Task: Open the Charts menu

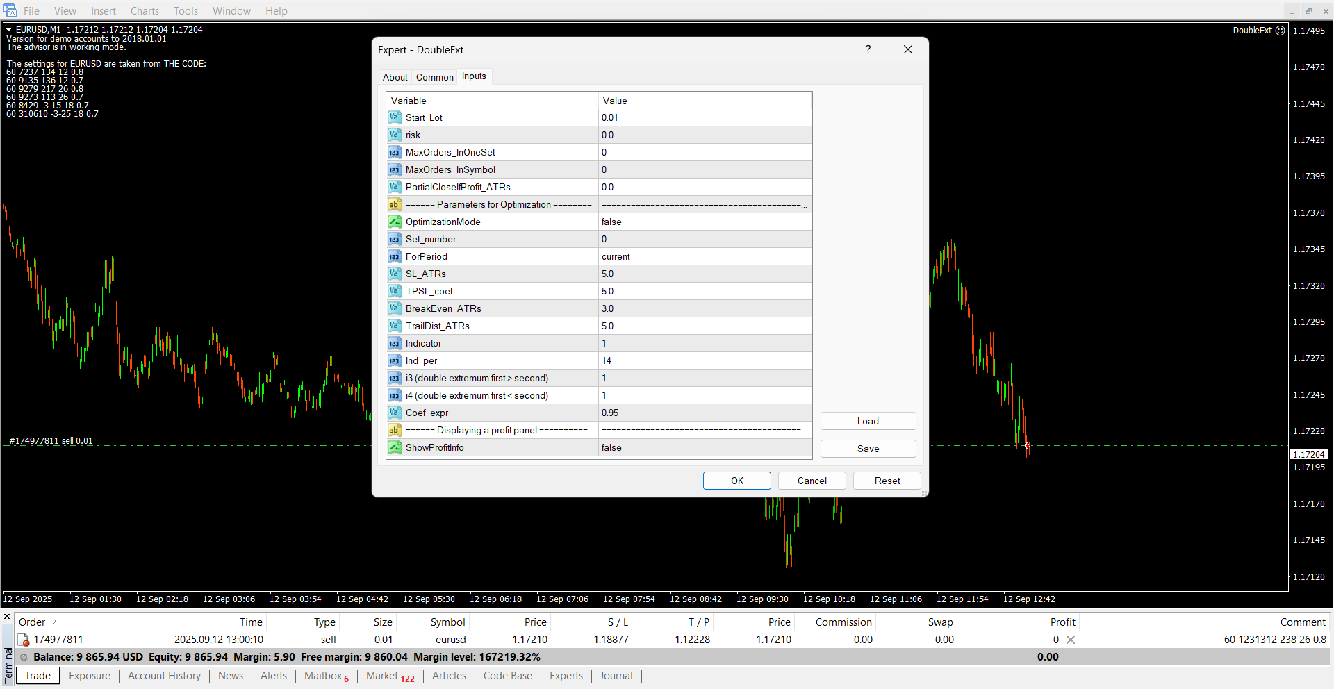Action: (145, 10)
